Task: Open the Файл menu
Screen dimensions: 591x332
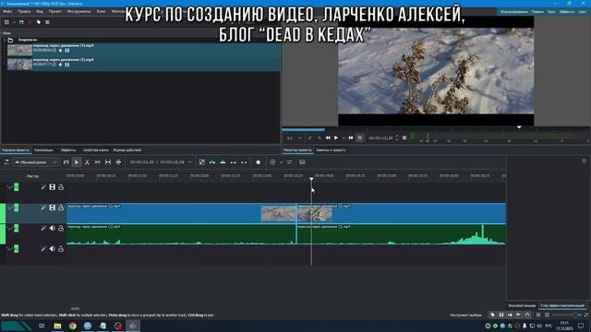Action: tap(7, 12)
